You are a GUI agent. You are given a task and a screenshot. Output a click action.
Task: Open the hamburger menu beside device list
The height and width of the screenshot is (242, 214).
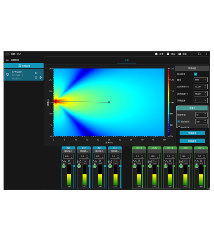(7, 60)
